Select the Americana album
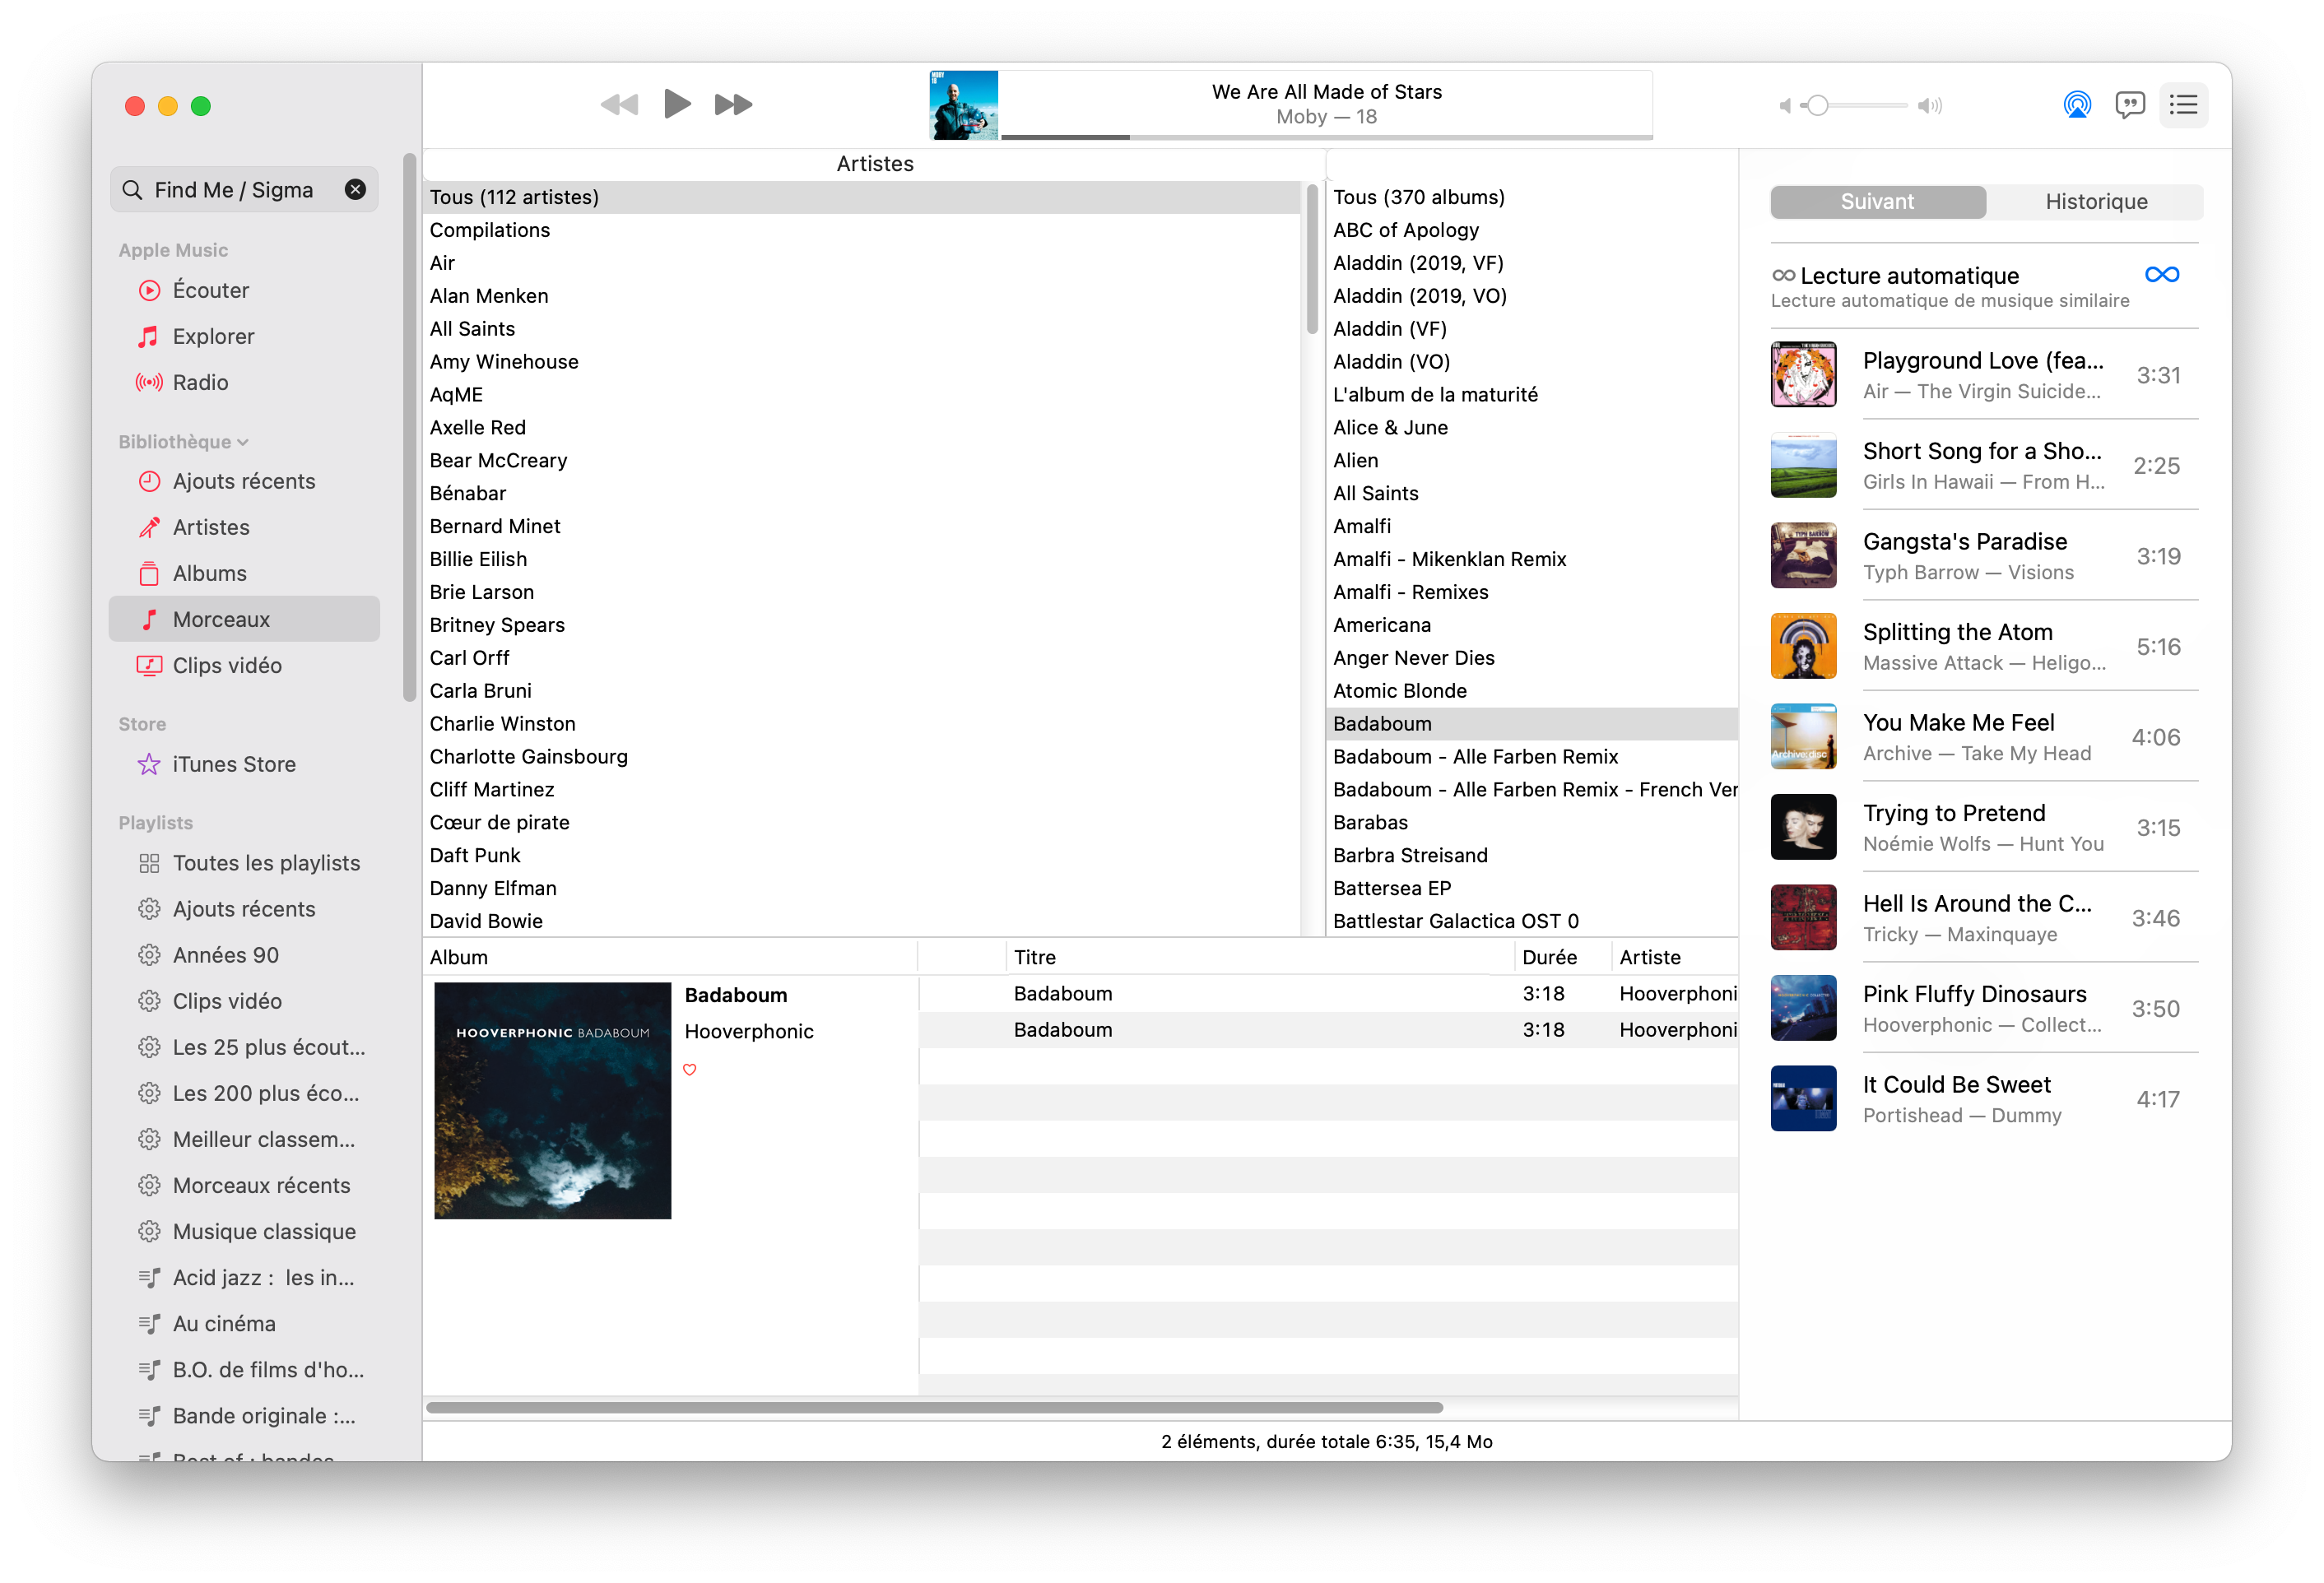Screen dimensions: 2324x1583 [1532, 625]
